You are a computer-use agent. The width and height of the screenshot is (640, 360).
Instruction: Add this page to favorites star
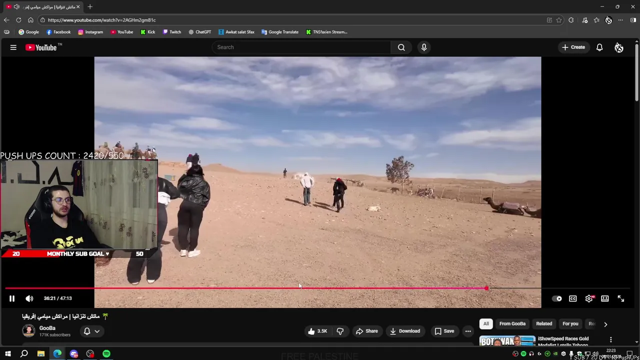pyautogui.click(x=559, y=20)
